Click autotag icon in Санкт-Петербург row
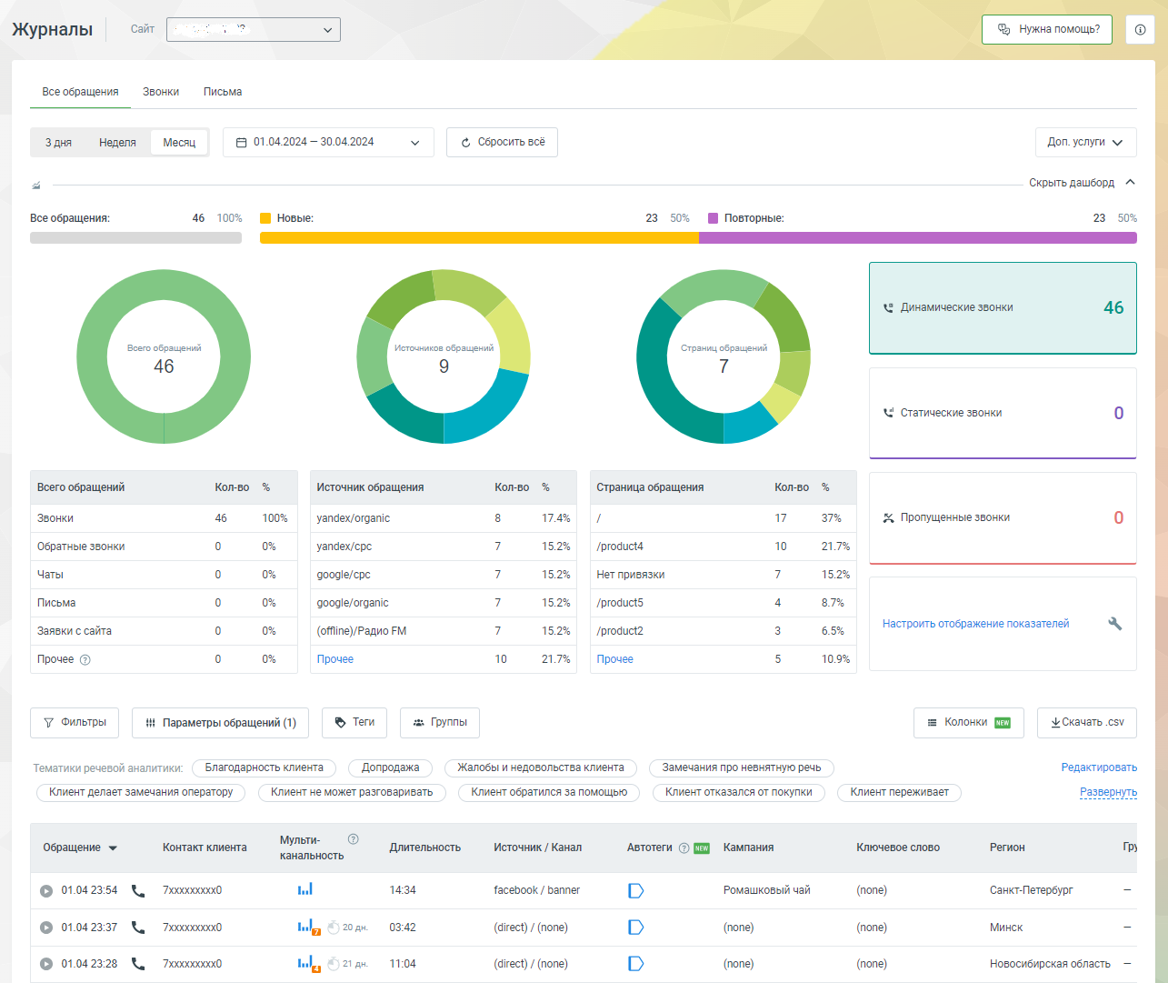This screenshot has height=983, width=1168. [636, 890]
